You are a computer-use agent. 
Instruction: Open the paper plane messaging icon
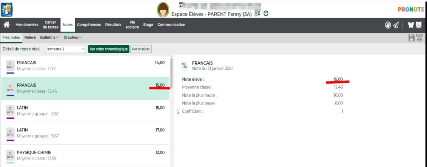point(396,25)
